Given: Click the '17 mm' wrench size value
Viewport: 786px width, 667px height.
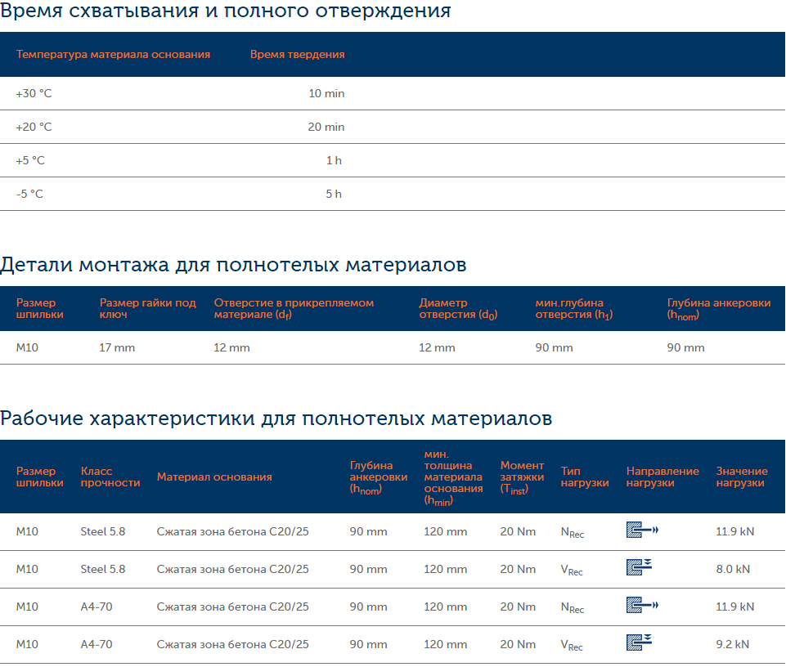Looking at the screenshot, I should coord(117,348).
